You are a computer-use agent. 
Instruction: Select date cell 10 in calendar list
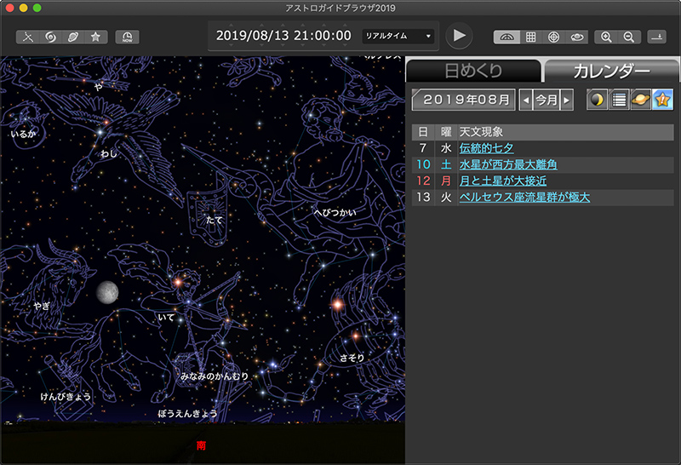pos(423,164)
